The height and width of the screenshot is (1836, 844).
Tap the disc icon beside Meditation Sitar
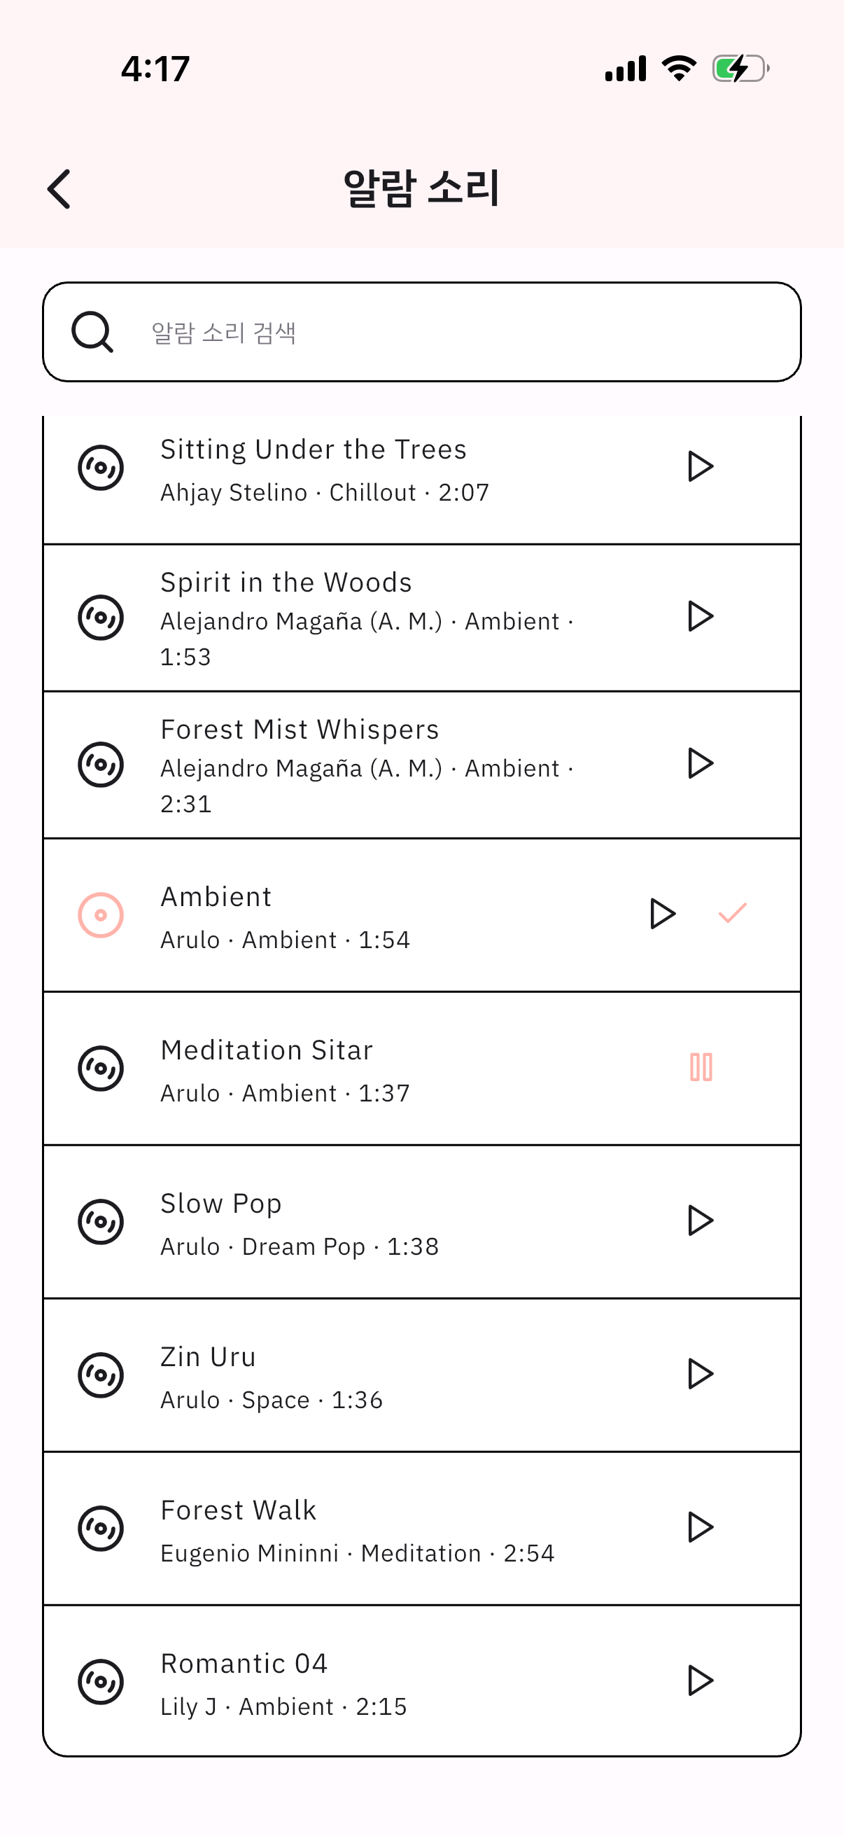click(100, 1068)
